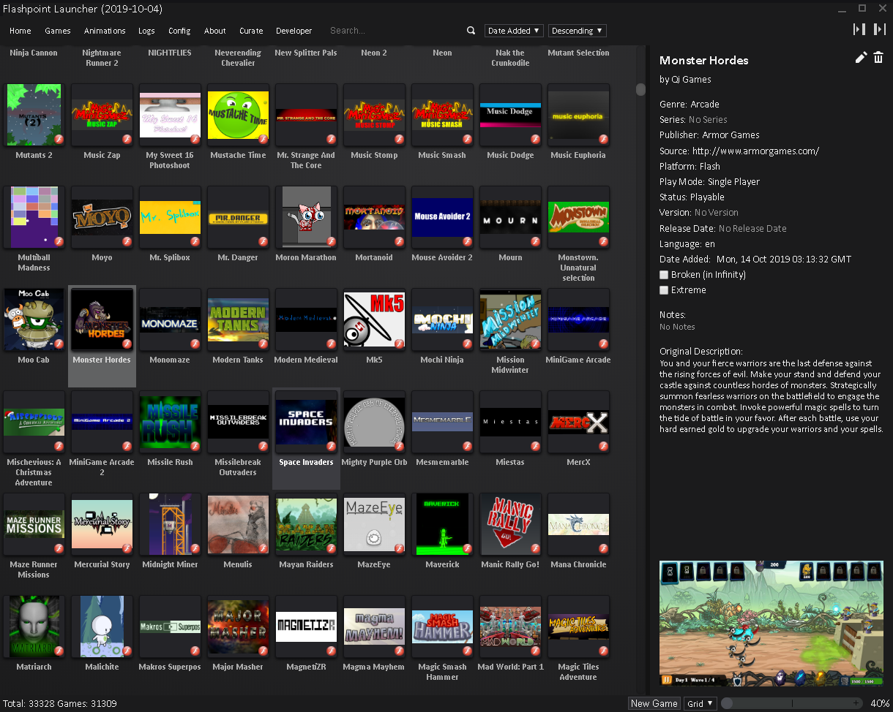Click the thumbnail zoom scale slider

791,703
